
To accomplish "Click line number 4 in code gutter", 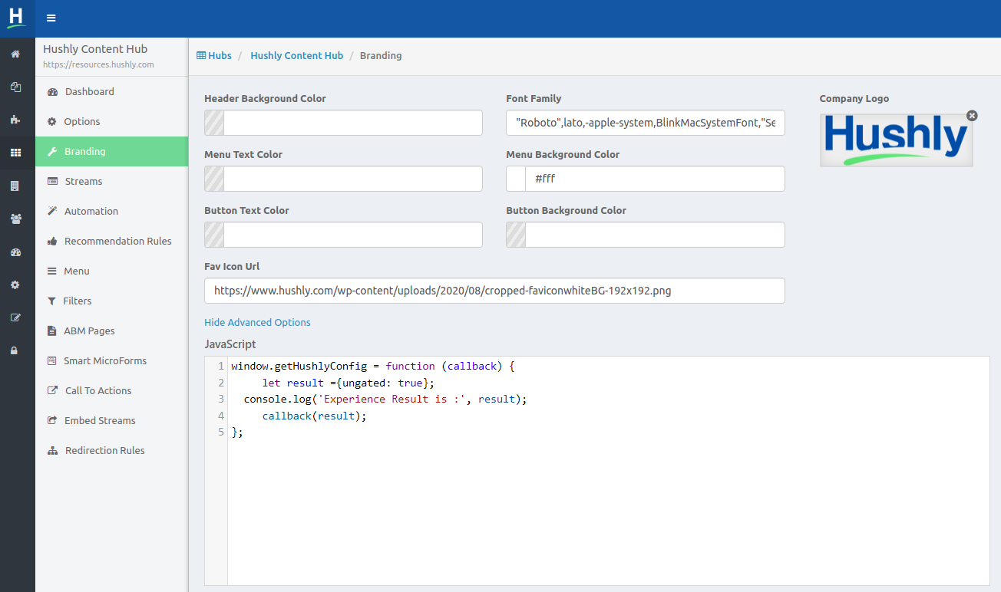I will tap(221, 416).
